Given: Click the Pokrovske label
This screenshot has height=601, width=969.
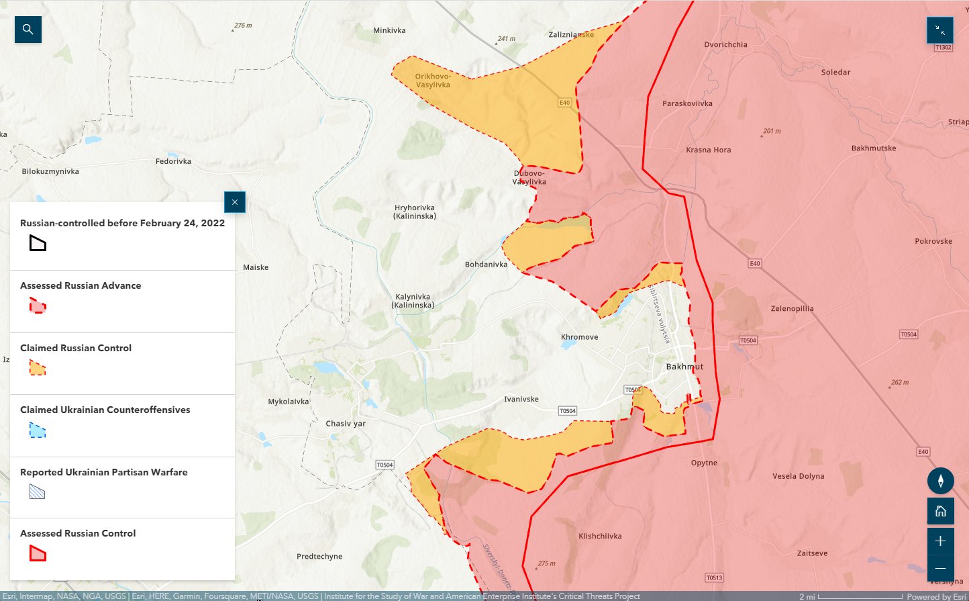Looking at the screenshot, I should point(933,241).
